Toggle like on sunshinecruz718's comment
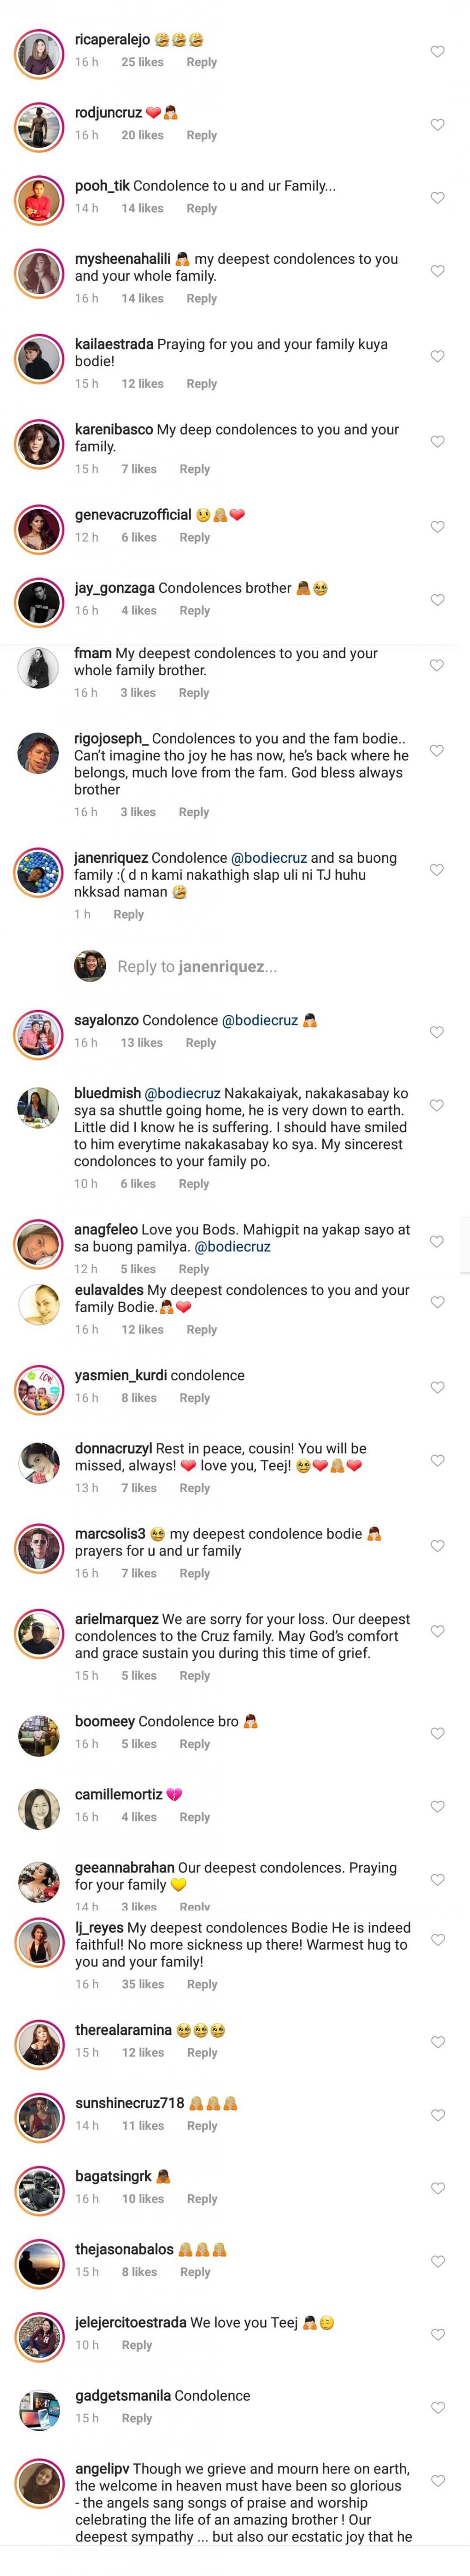 click(437, 2115)
